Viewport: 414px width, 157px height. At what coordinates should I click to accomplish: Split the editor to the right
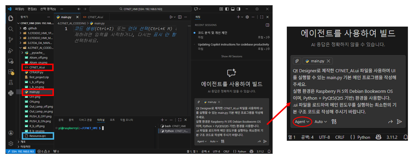(x=180, y=17)
